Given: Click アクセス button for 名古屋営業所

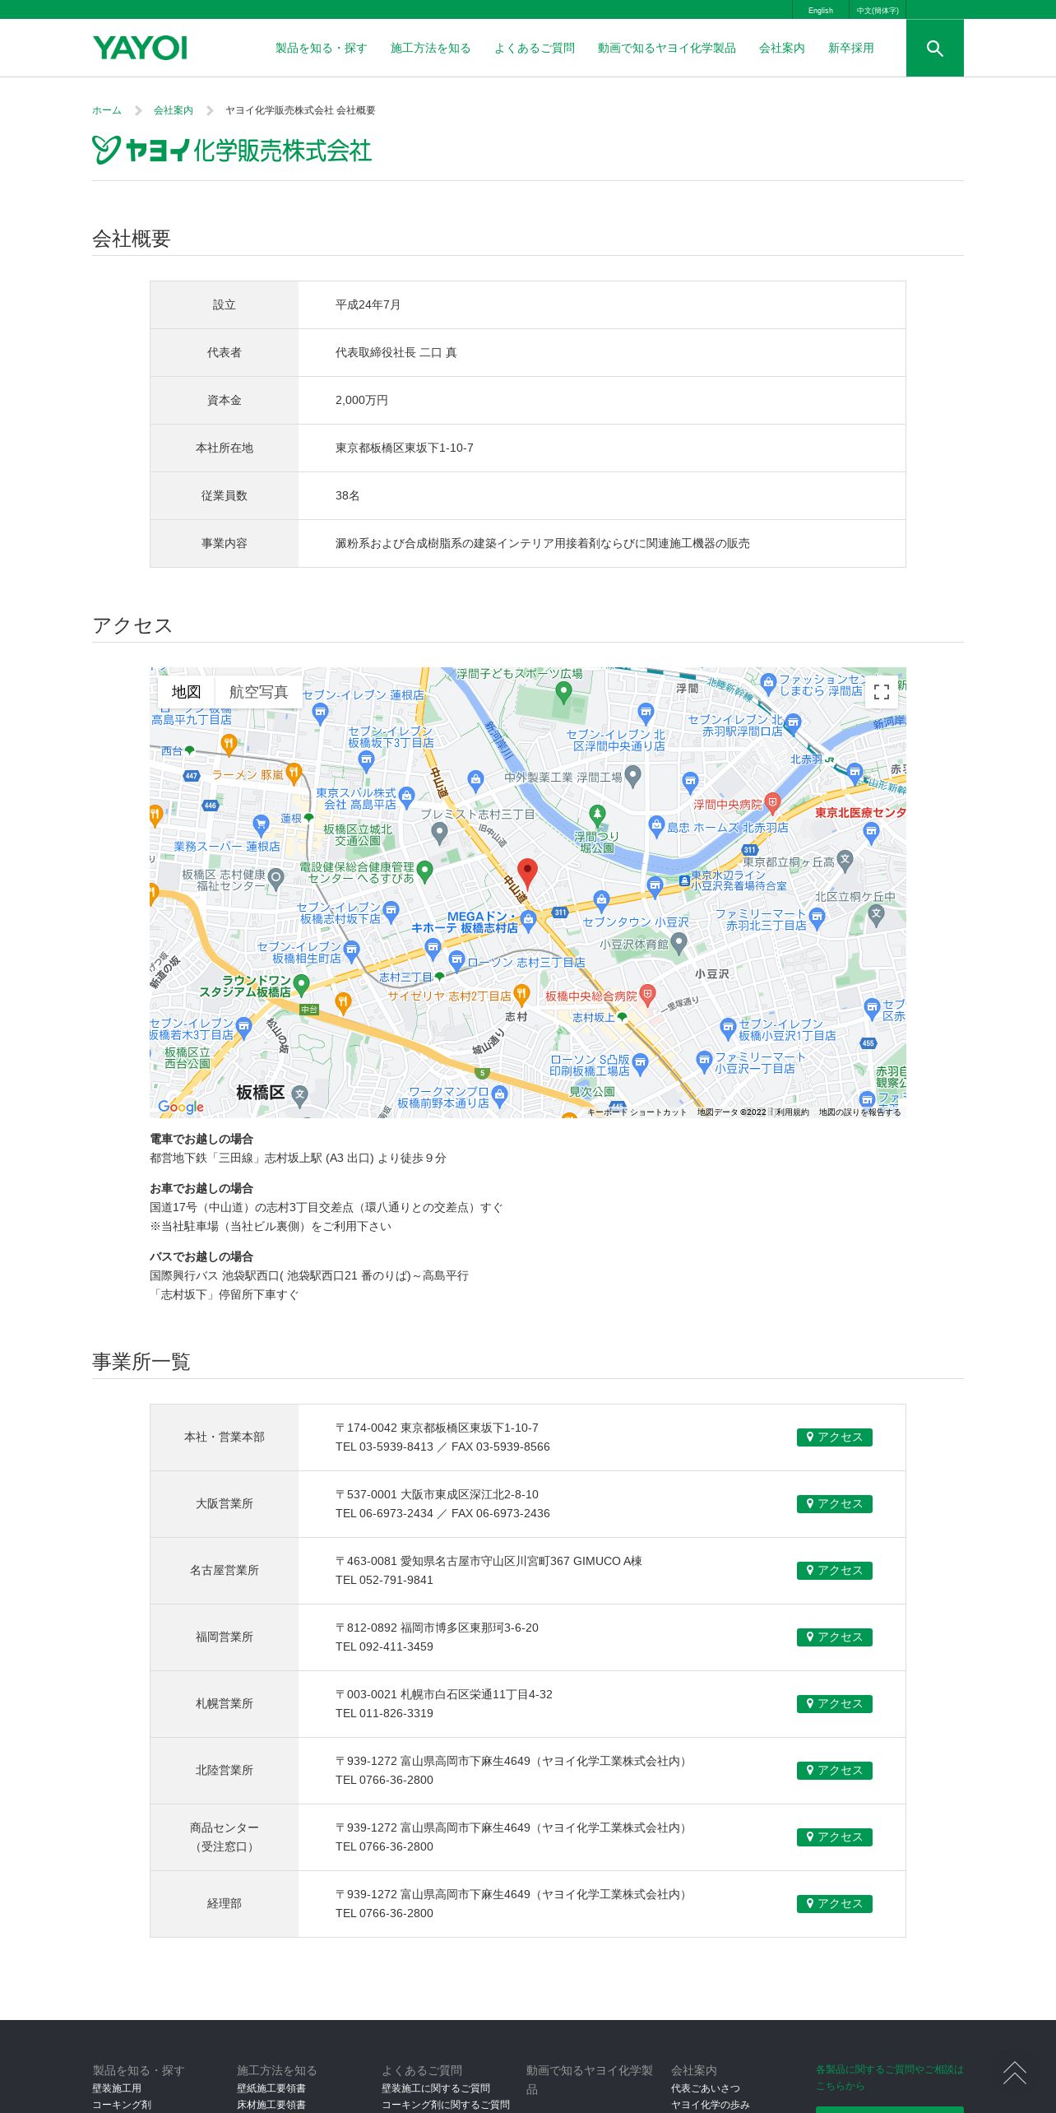Looking at the screenshot, I should coord(834,1571).
